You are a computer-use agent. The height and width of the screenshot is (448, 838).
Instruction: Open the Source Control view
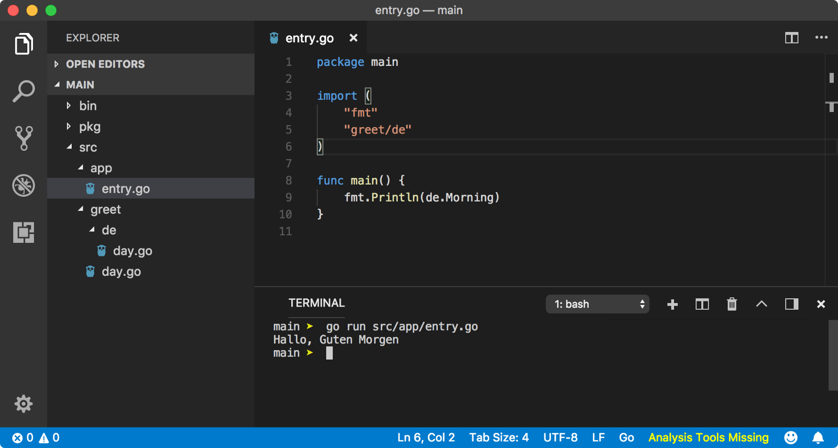[24, 138]
